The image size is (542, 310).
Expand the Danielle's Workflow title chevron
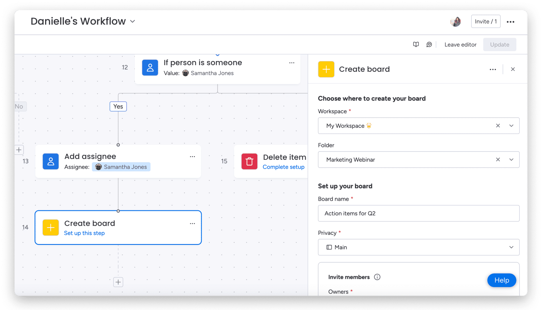(132, 21)
